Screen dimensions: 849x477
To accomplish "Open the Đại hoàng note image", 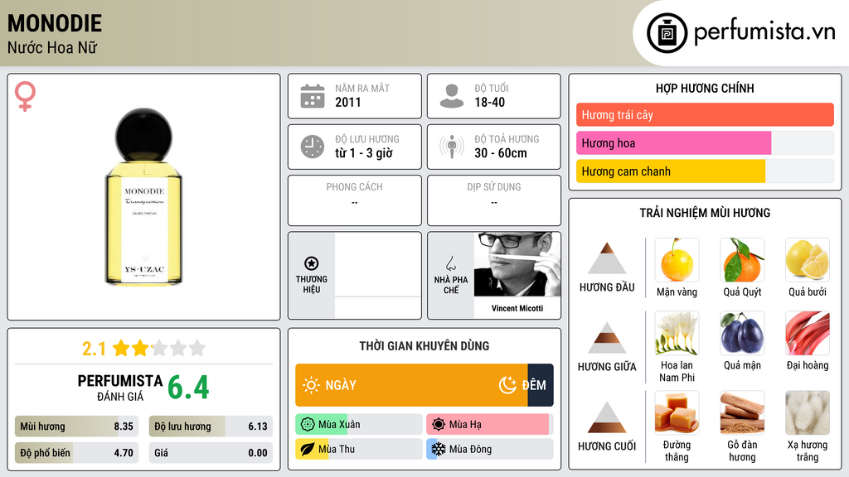I will point(808,333).
